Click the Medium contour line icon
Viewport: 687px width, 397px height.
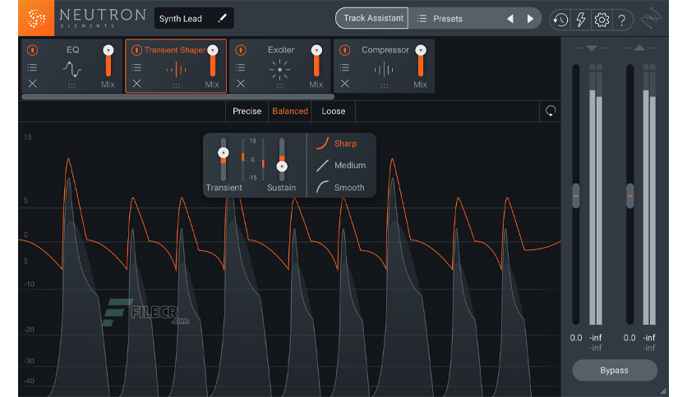(322, 165)
